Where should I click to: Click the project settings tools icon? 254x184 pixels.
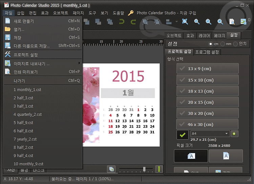tap(7, 55)
